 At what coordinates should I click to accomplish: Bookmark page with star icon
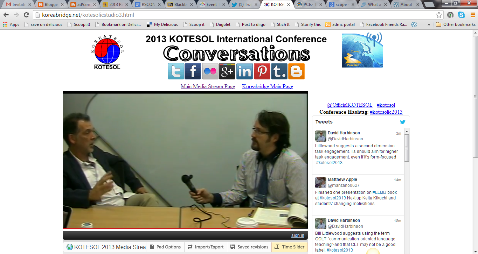439,15
